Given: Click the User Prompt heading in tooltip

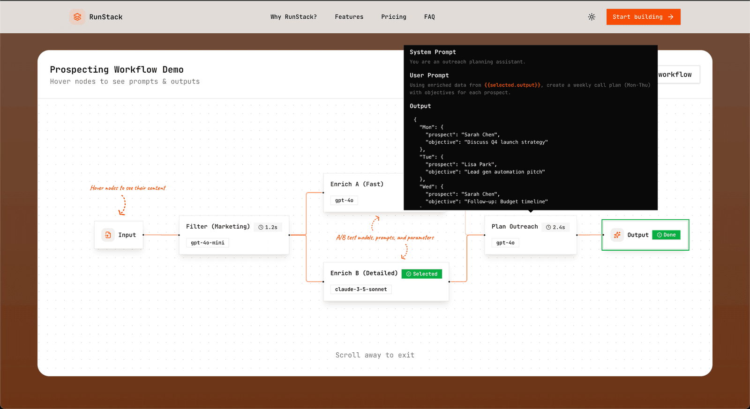Looking at the screenshot, I should coord(429,75).
